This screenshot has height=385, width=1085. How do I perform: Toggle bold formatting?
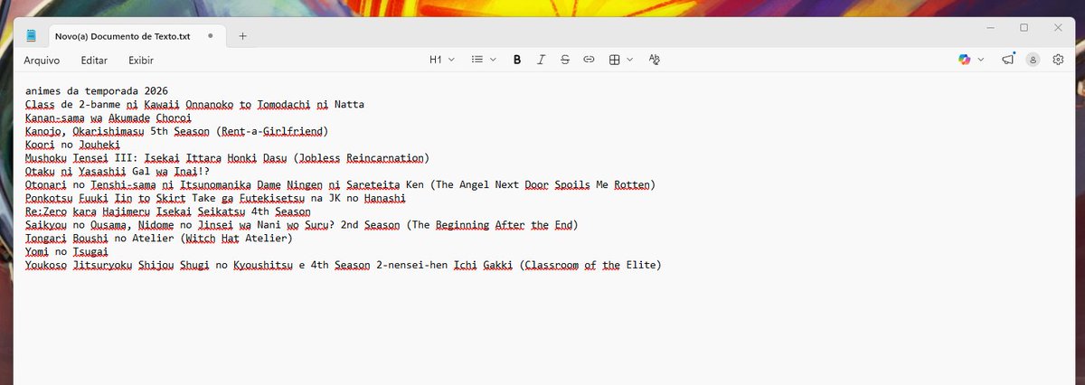[517, 60]
